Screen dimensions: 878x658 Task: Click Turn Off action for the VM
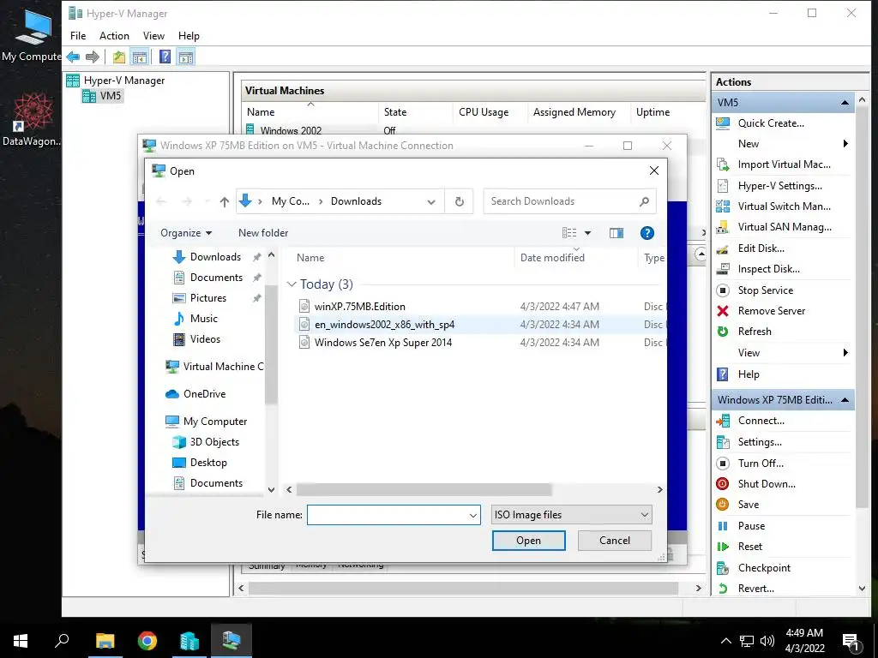point(761,464)
